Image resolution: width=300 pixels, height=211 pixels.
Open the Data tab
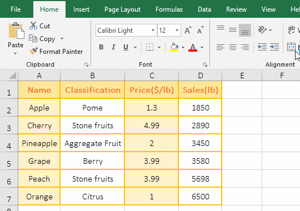204,9
